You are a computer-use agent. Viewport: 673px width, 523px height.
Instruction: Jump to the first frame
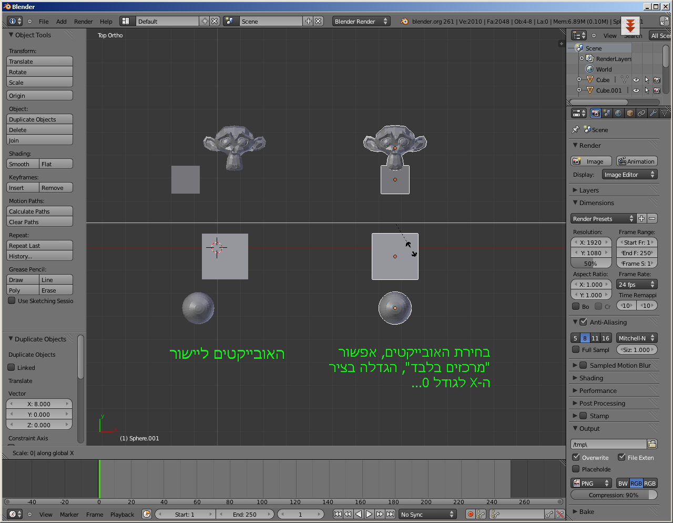[338, 514]
